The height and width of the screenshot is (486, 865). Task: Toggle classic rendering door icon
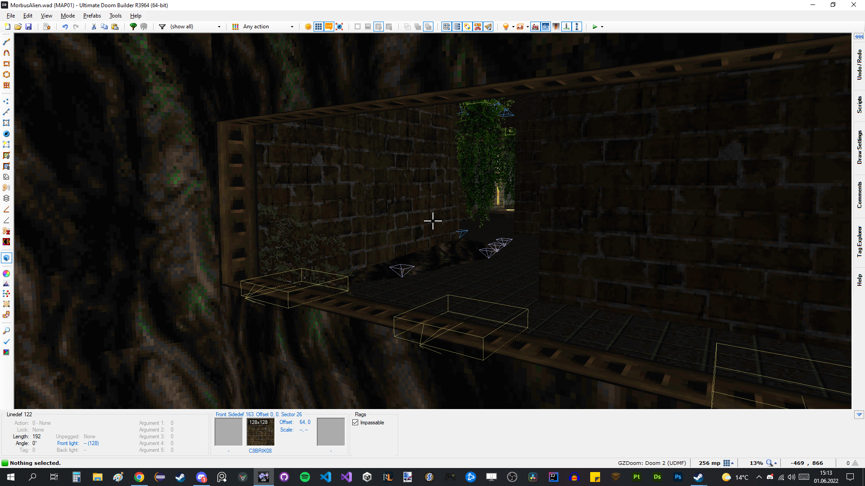556,27
